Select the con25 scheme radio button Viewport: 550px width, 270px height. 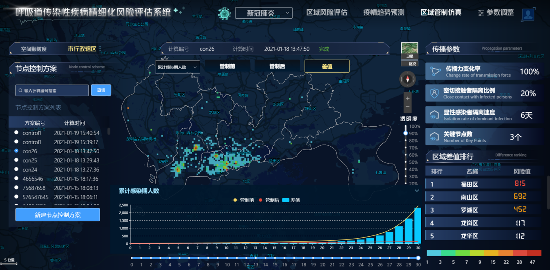[x=17, y=160]
